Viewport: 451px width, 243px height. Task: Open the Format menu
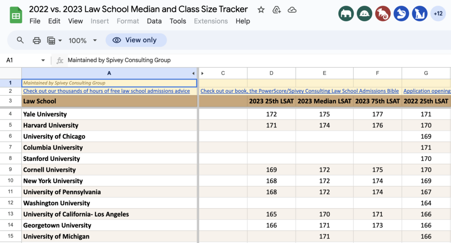pos(128,21)
